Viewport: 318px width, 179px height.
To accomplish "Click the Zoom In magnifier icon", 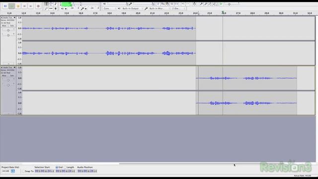I will (x=201, y=4).
